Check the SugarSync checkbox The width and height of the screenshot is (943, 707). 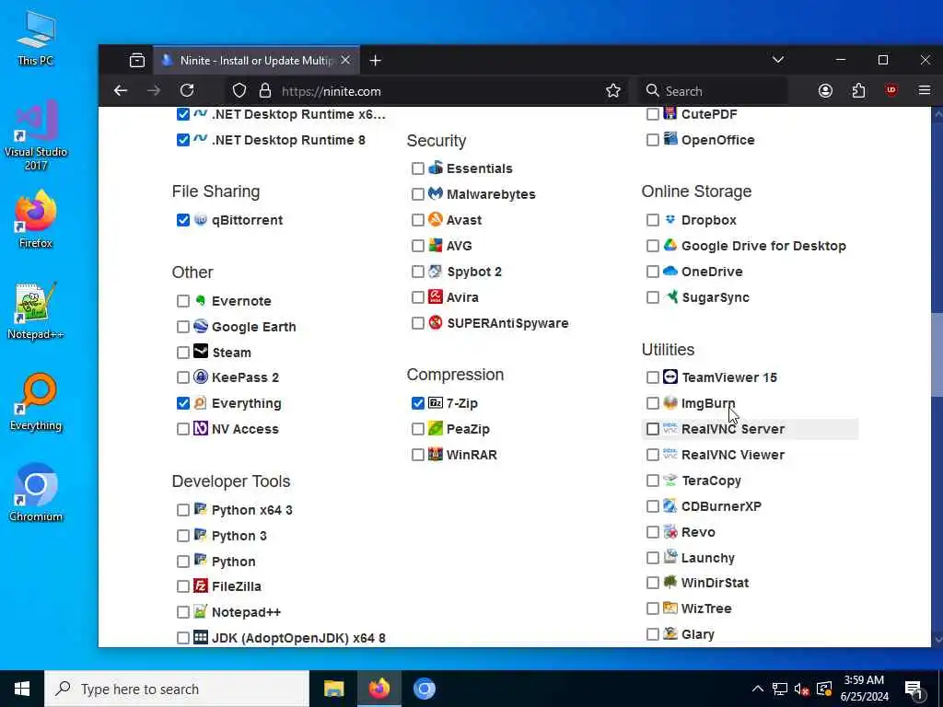653,297
